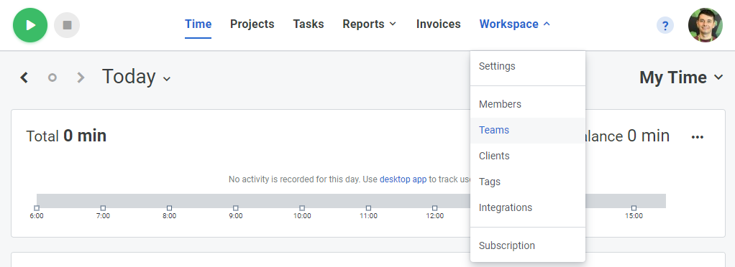Click the 12:00 timeline marker
Viewport: 735px width, 267px height.
click(434, 208)
